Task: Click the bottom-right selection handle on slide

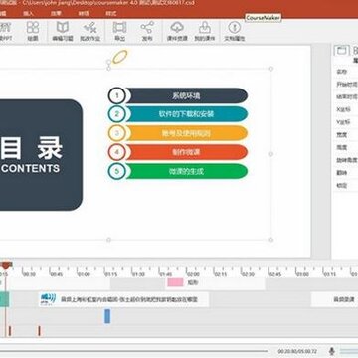Action: pos(271,240)
